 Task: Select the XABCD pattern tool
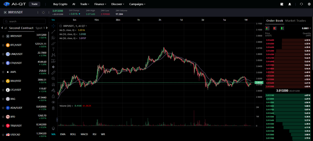coord(53,55)
